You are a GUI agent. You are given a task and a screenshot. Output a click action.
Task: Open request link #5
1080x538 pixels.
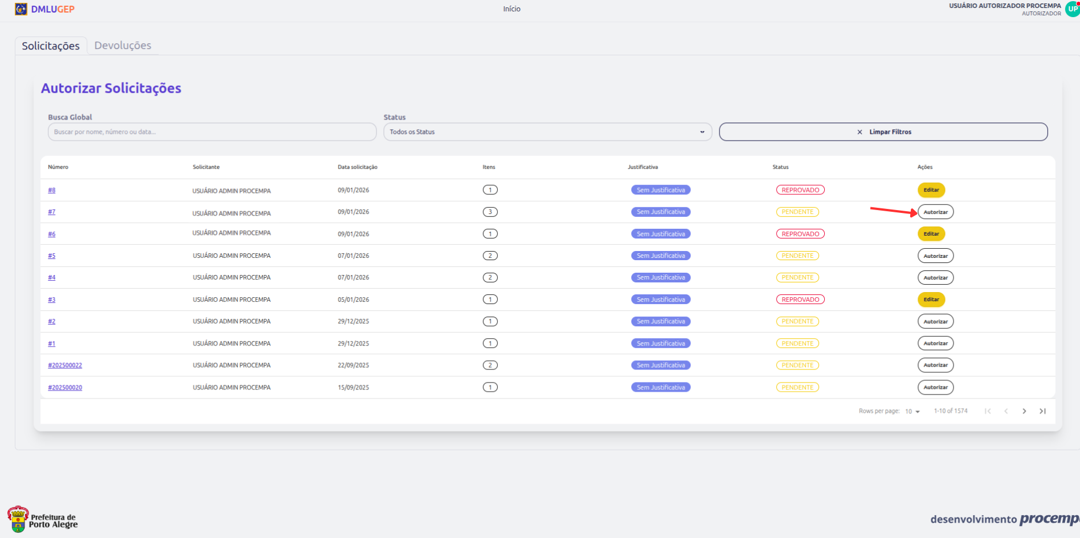[52, 256]
